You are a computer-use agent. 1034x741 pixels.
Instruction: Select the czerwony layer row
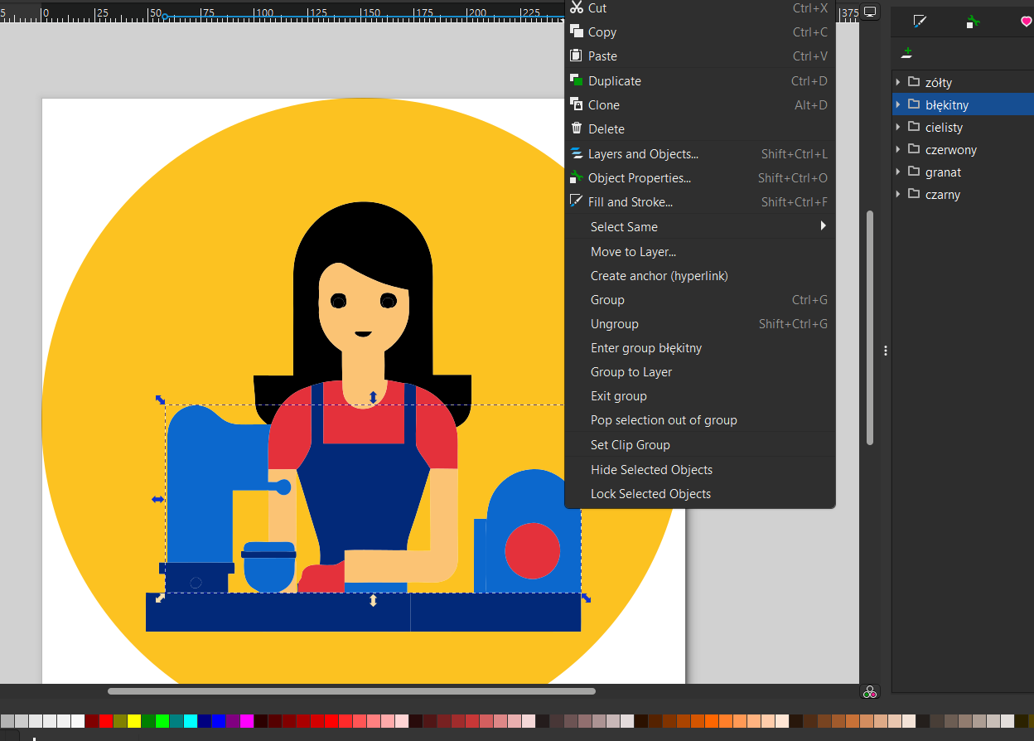point(963,149)
